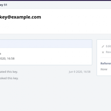The width and height of the screenshot is (111, 111).
Task: Click the 2020, 16:58 date in details
Action: coord(7,59)
